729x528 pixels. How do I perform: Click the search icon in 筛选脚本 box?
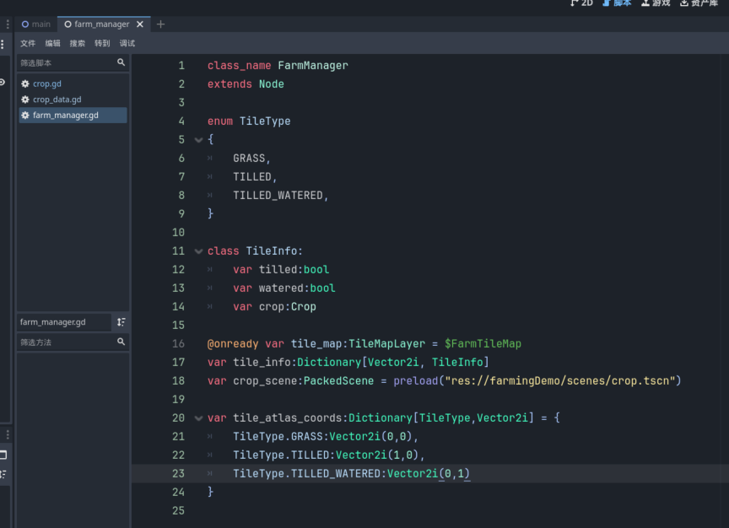point(121,62)
